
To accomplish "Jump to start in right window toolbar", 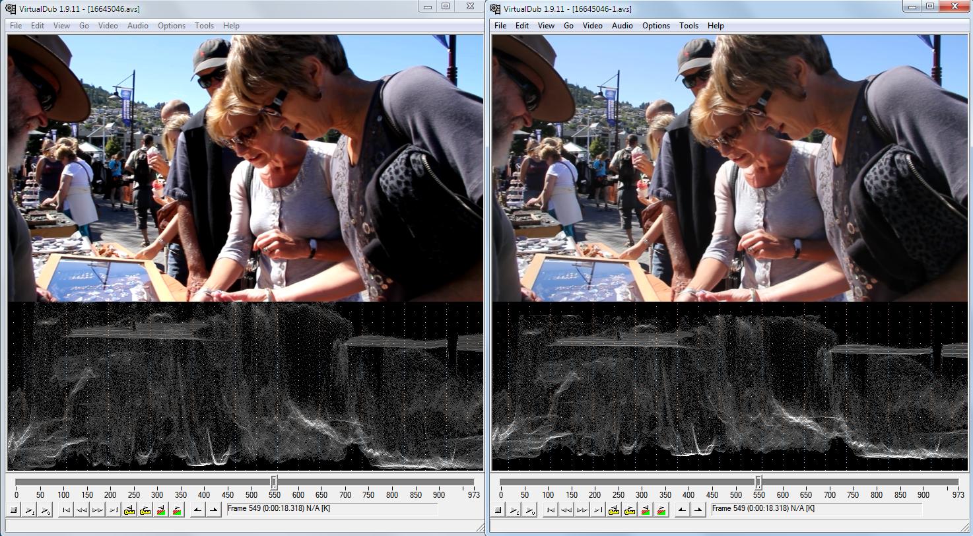I will pos(550,510).
